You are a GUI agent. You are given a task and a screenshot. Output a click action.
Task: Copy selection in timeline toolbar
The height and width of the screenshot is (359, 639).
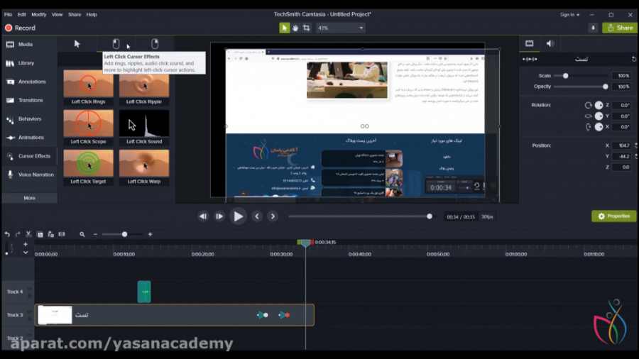[40, 234]
